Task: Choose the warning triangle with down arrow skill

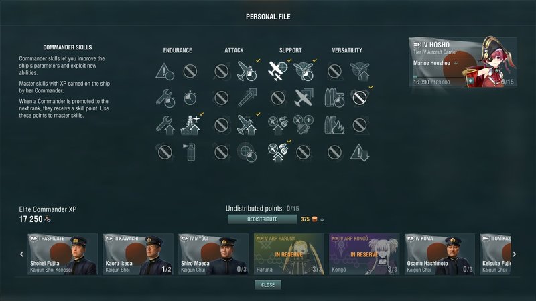Action: pos(360,153)
